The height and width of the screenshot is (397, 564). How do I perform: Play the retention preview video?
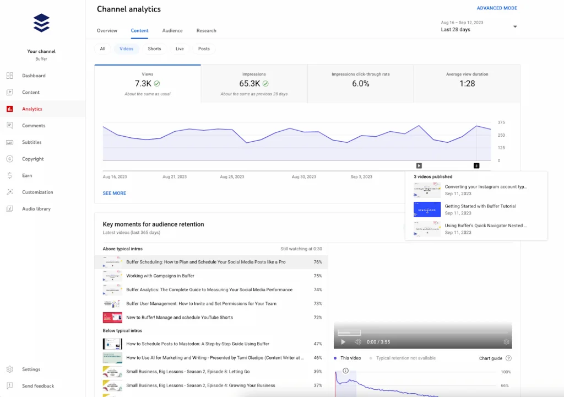tap(343, 342)
